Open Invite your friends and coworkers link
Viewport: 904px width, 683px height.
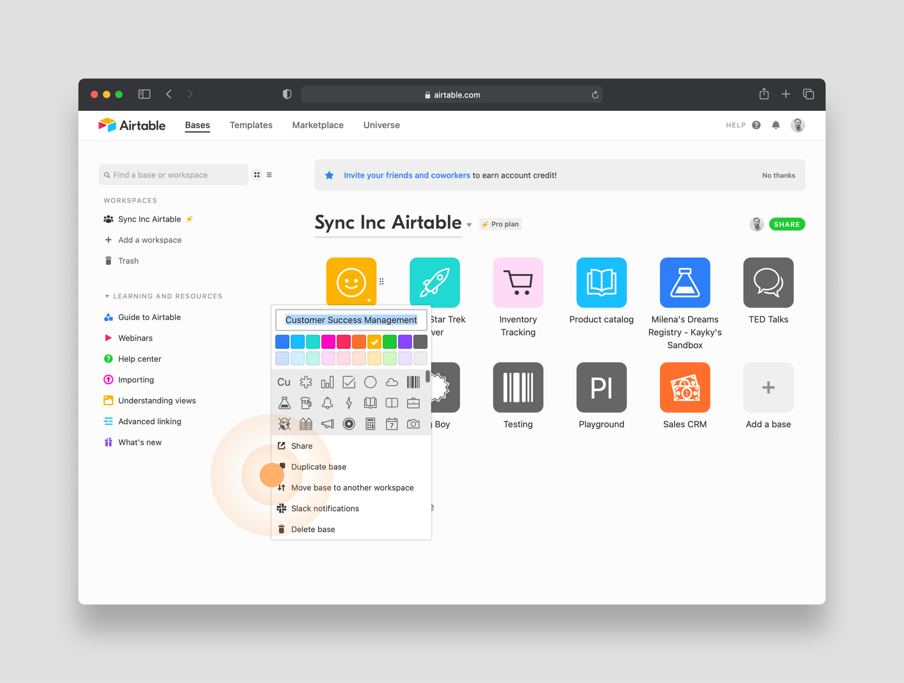(406, 175)
